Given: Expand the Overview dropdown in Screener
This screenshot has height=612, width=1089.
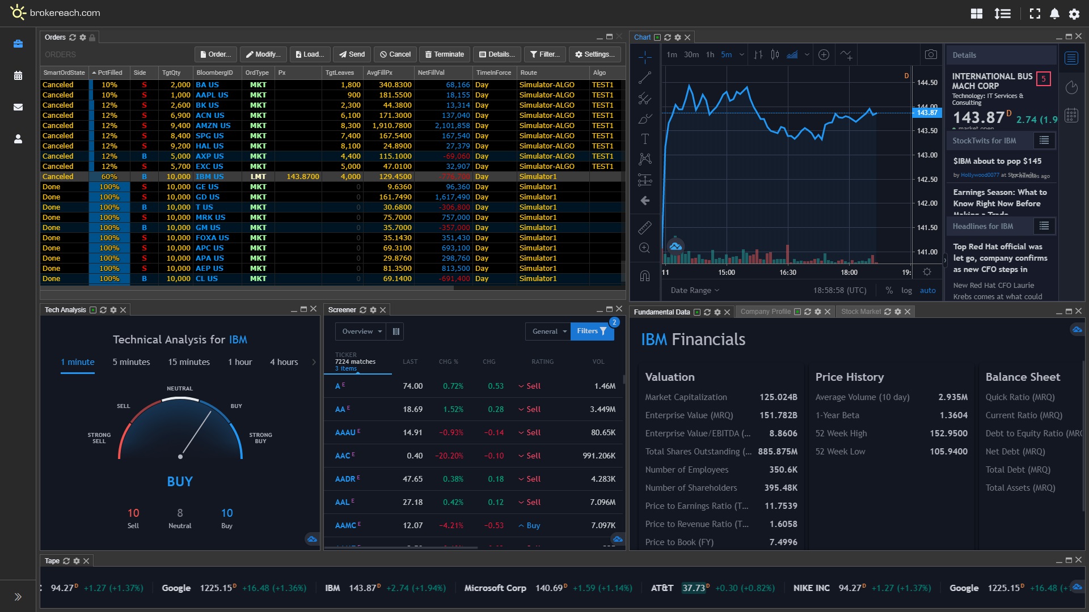Looking at the screenshot, I should click(x=361, y=331).
